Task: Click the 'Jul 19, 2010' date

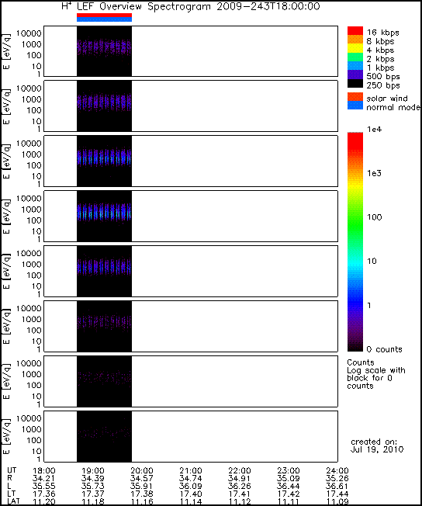Action: (377, 449)
